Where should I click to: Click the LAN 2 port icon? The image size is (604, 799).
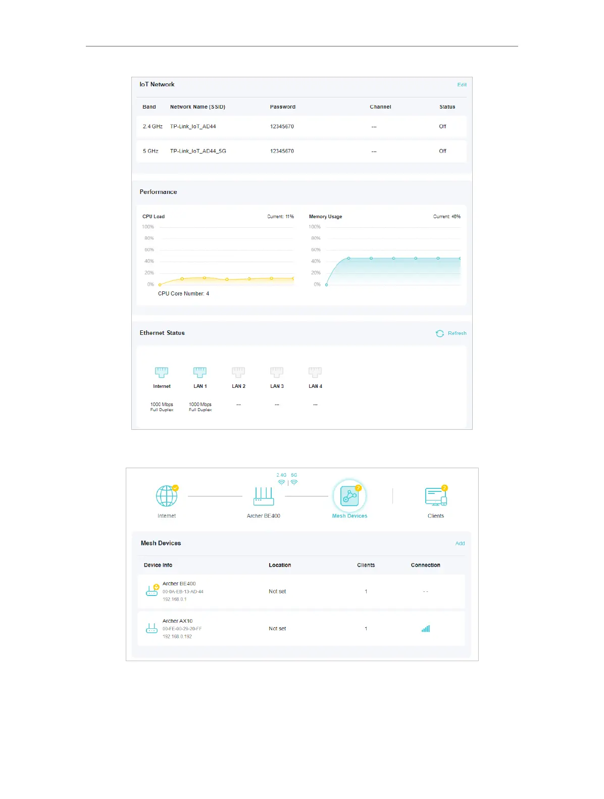(238, 372)
